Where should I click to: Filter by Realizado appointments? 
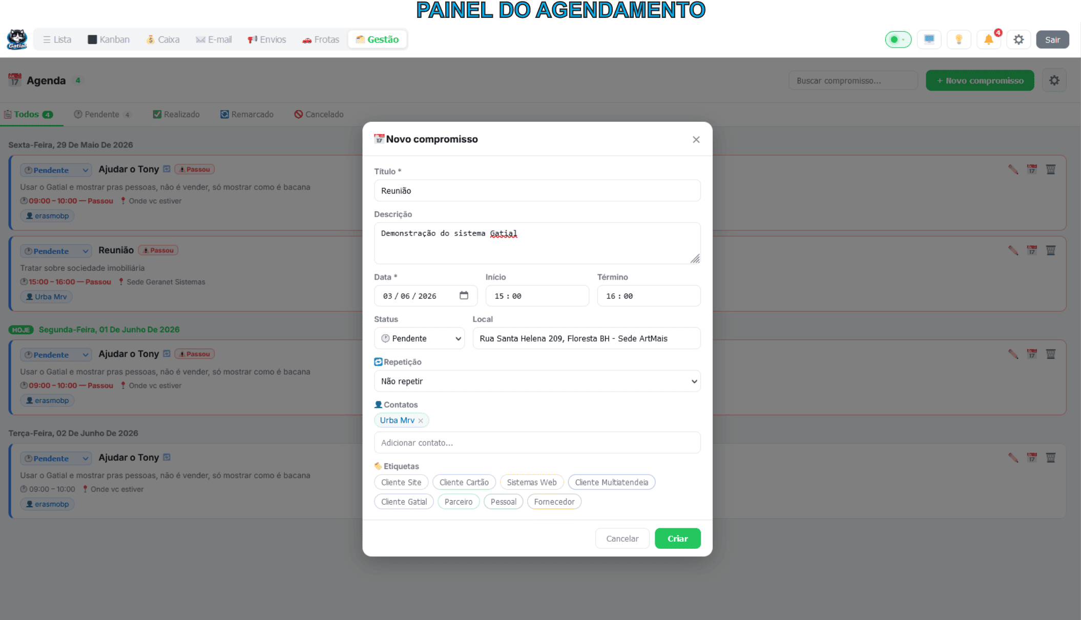(176, 114)
